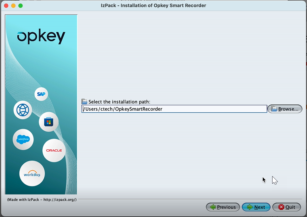Open the Browse... folder chooser
This screenshot has width=307, height=217.
point(285,109)
